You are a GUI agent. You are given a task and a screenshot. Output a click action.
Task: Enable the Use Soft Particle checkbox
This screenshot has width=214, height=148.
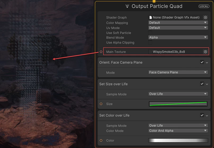(150, 33)
